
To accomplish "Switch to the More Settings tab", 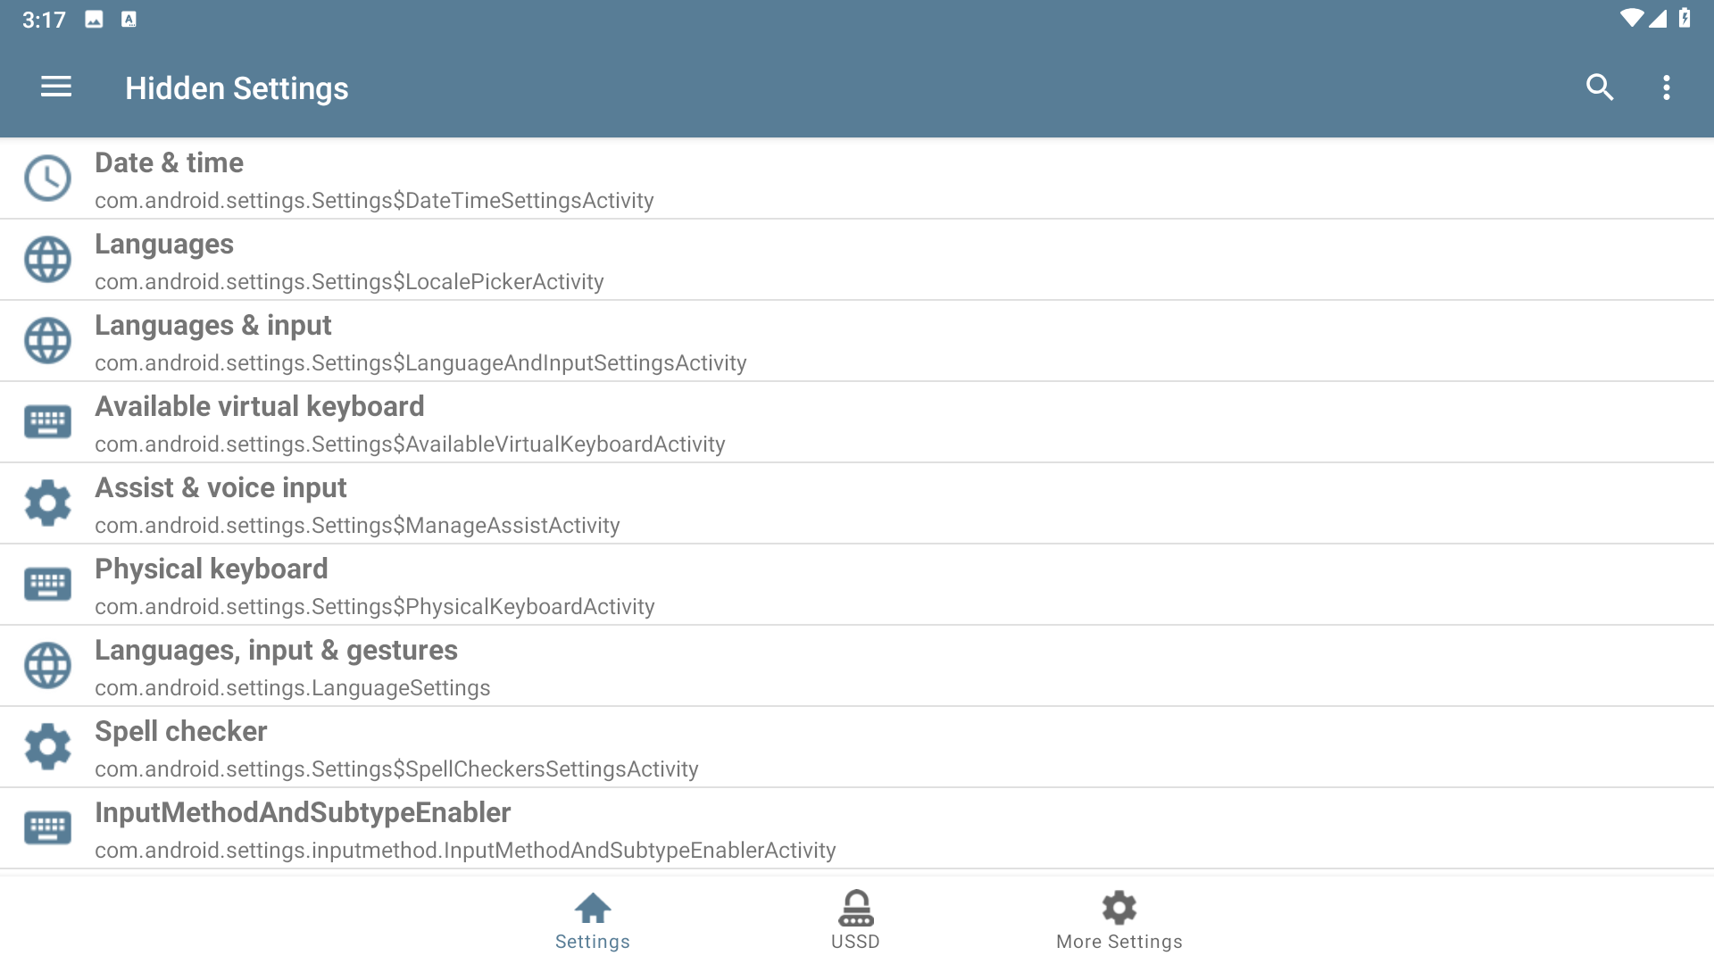I will [1119, 920].
